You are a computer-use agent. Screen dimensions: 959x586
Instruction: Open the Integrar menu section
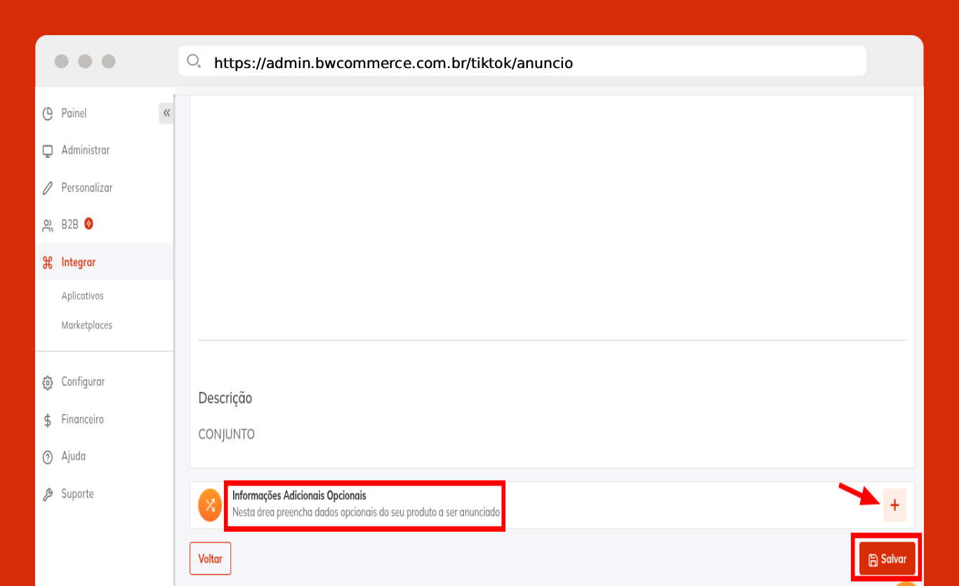[x=79, y=262]
